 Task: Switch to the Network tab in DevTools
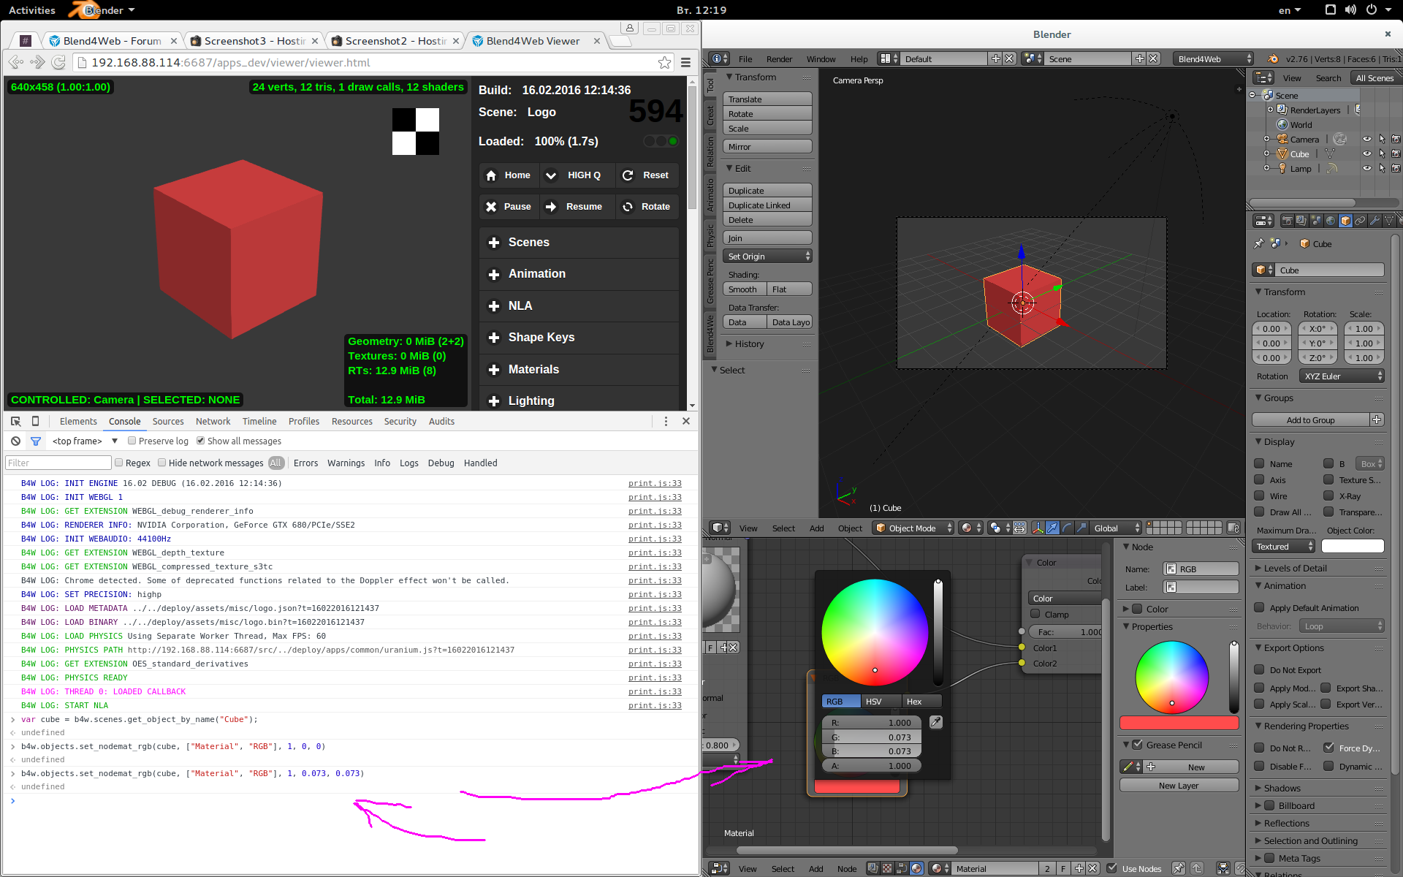pos(213,422)
